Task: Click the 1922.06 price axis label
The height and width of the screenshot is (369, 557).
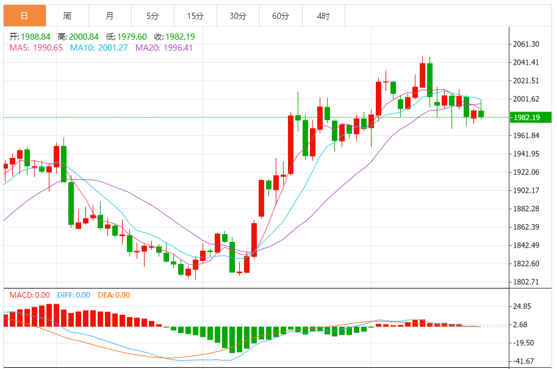Action: (526, 172)
